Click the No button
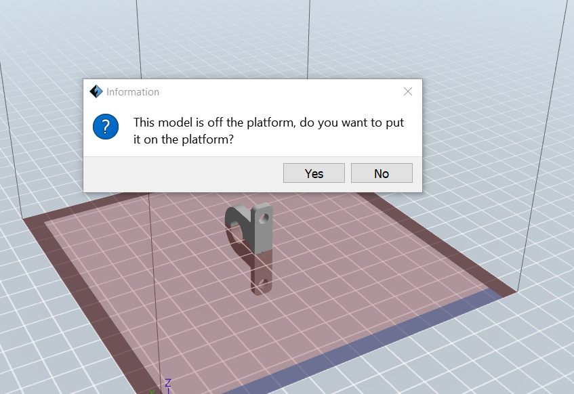The image size is (574, 394). (382, 173)
